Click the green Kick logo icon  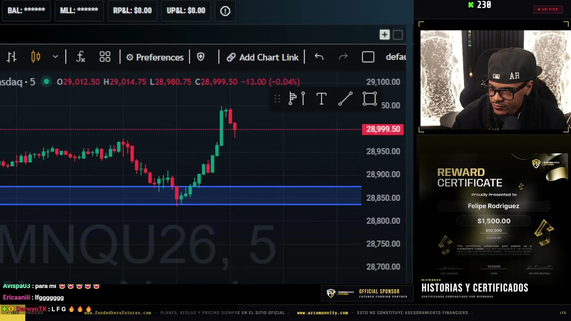[471, 5]
